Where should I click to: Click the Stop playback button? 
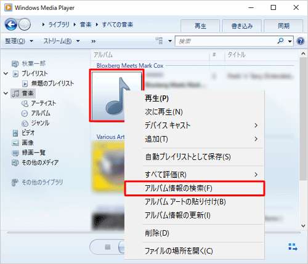click(x=108, y=247)
